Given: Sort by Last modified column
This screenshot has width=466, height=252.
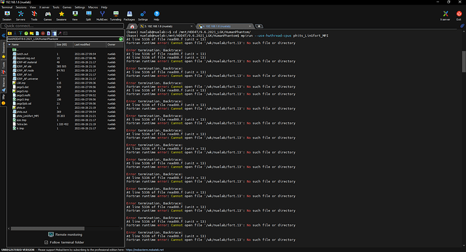Looking at the screenshot, I should point(90,45).
